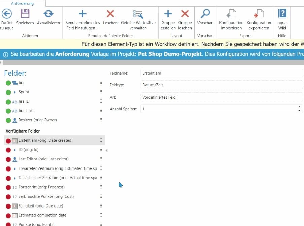Open the aqua Wiki help
The image size is (304, 226).
coord(282,14)
